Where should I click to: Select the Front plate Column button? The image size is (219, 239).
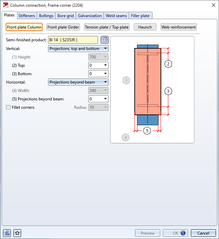24,27
